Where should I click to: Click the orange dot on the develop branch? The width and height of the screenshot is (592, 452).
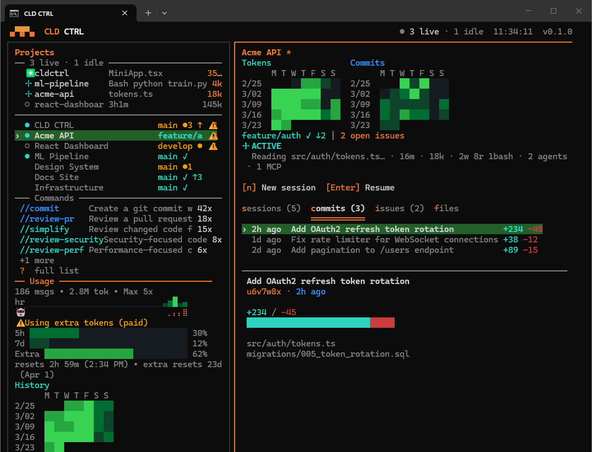tap(200, 146)
